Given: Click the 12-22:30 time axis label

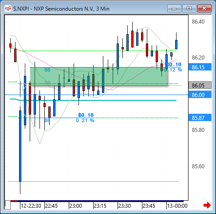Looking at the screenshot, I should (x=31, y=206).
